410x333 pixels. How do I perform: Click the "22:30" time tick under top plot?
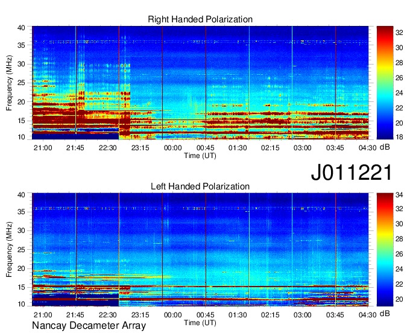(x=108, y=148)
